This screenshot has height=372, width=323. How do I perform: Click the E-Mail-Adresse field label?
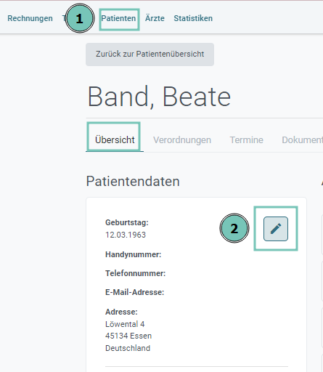pos(135,292)
